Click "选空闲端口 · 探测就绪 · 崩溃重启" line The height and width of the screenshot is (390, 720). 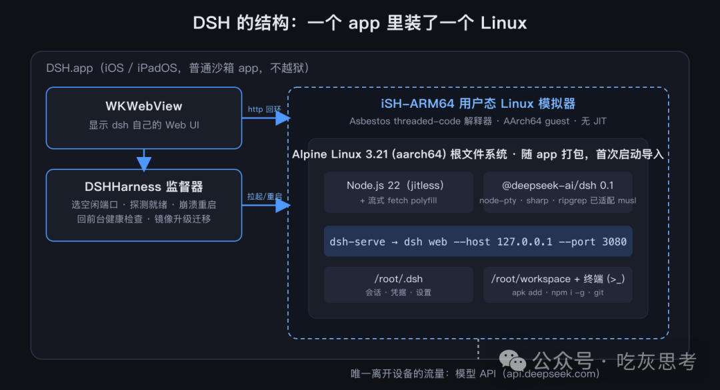pyautogui.click(x=144, y=204)
